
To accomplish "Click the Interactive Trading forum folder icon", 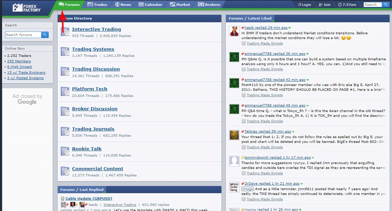I will click(x=65, y=32).
